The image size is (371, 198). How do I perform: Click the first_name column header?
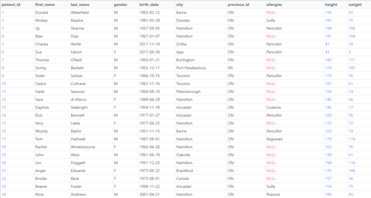(x=45, y=5)
